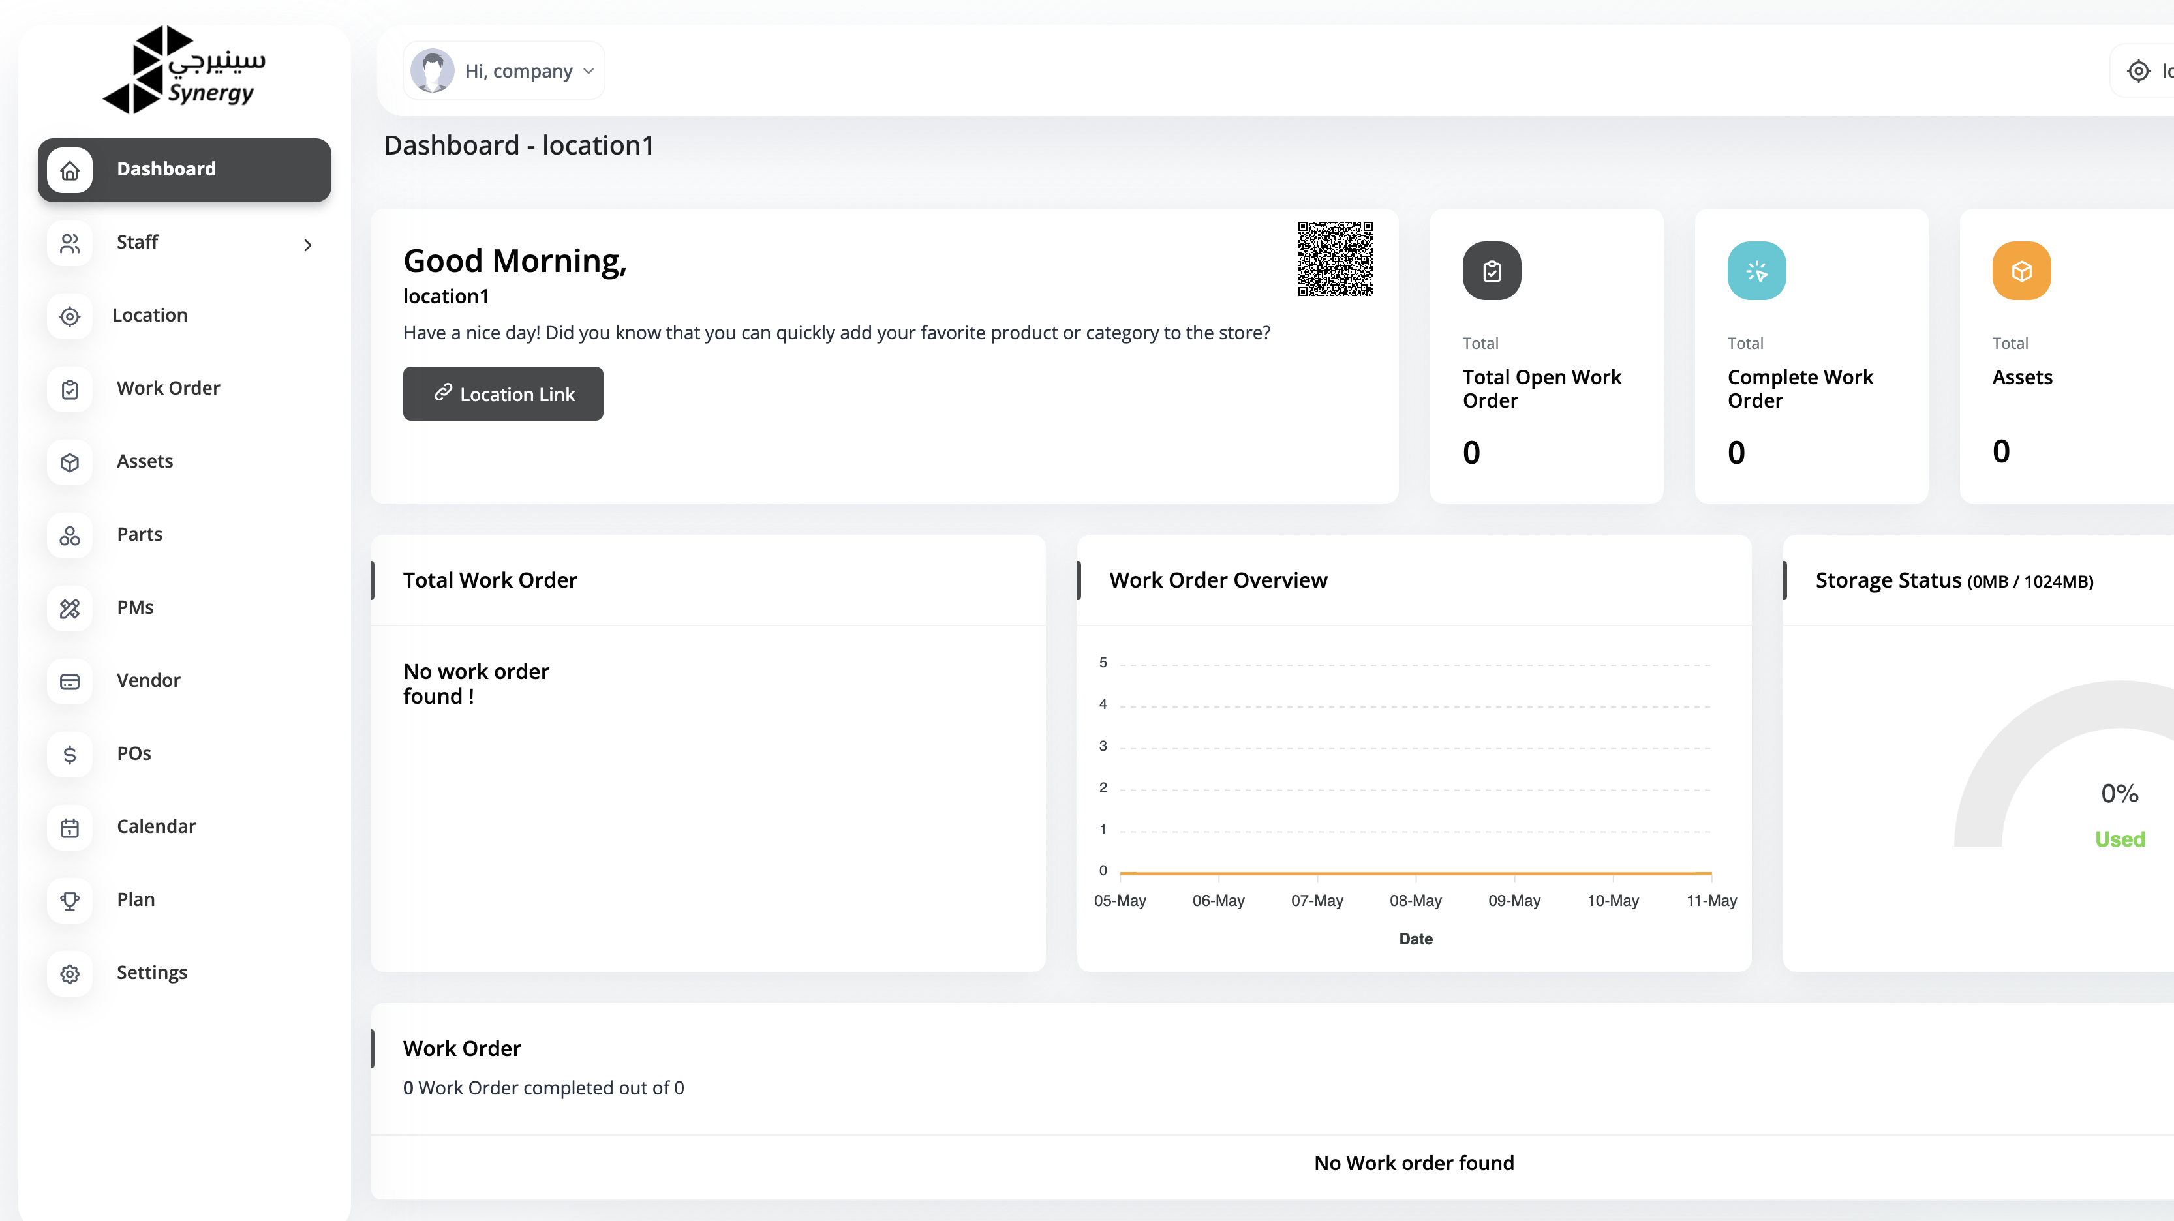
Task: Click the Work Order clipboard icon
Action: click(x=70, y=389)
